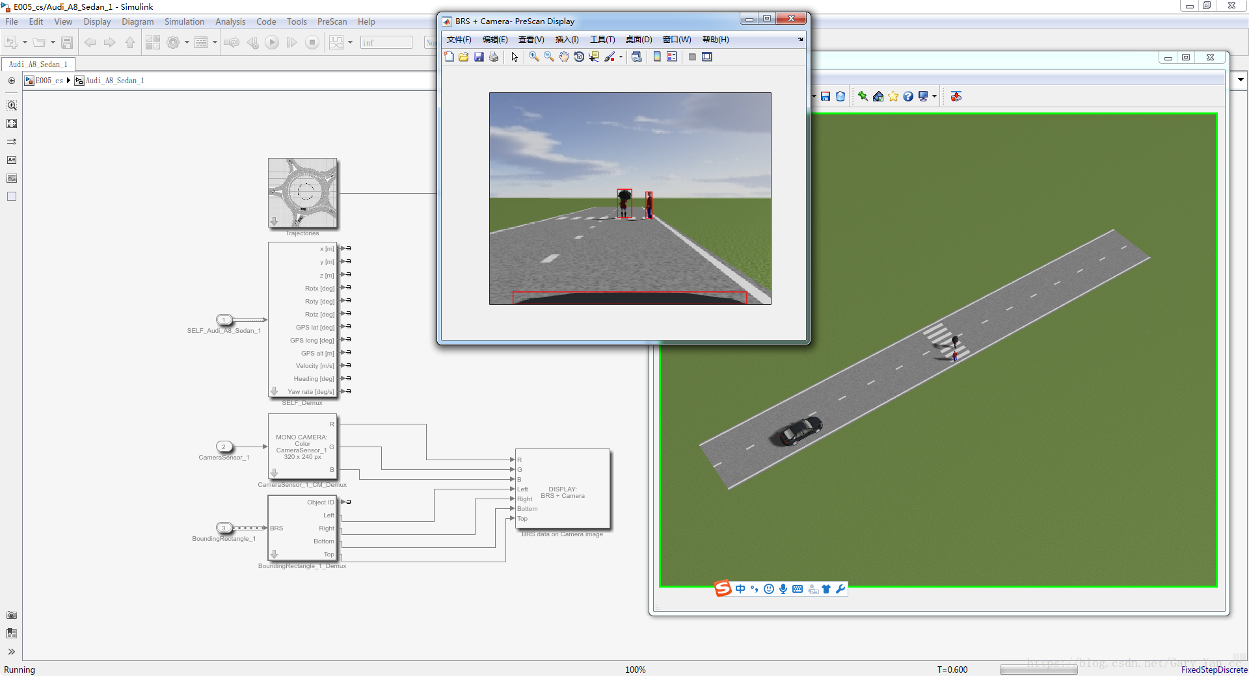The width and height of the screenshot is (1249, 676).
Task: Click the Image palette icon
Action: coord(12,178)
